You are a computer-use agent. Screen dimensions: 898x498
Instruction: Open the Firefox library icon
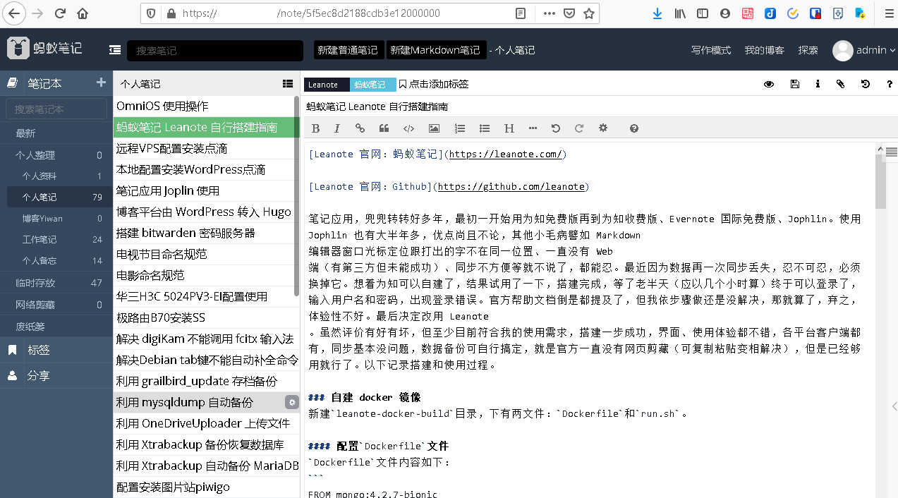[681, 13]
